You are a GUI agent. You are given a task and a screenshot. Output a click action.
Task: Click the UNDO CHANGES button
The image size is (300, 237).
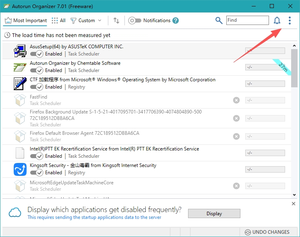(x=267, y=232)
